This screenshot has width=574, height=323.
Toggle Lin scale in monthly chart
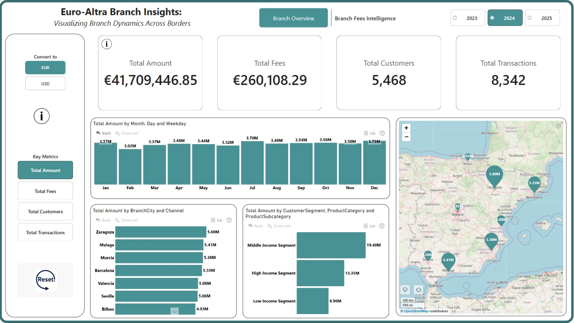click(x=370, y=133)
